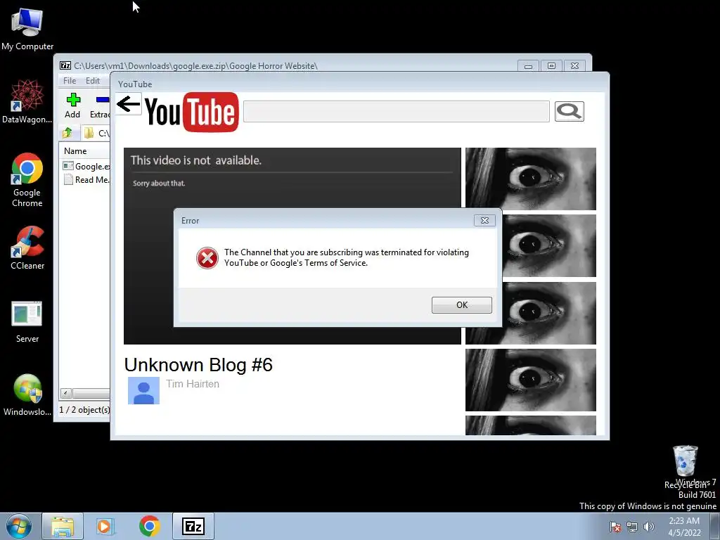Focus the YouTube search field
Image resolution: width=720 pixels, height=540 pixels.
point(397,112)
